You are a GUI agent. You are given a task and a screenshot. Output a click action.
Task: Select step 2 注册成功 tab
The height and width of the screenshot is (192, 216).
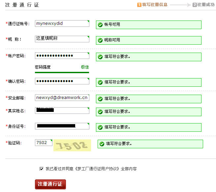point(203,5)
